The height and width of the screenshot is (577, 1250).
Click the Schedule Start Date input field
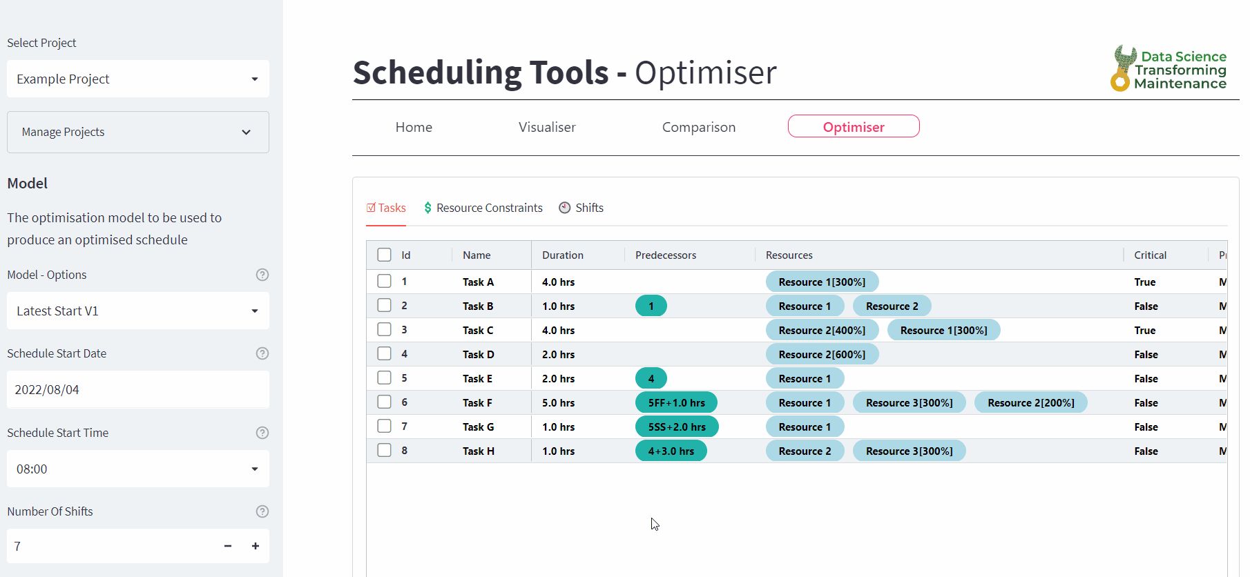(x=138, y=389)
